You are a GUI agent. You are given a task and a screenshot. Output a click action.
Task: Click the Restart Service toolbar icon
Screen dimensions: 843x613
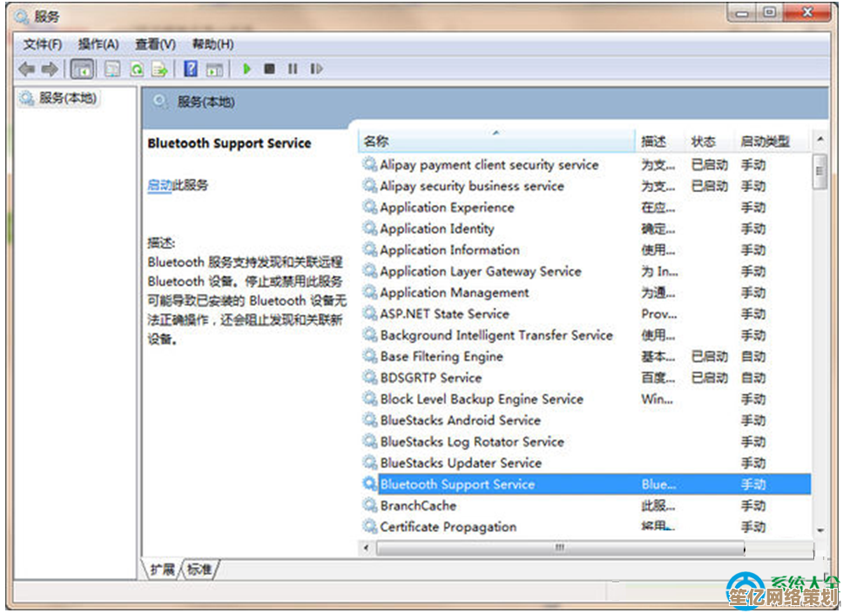click(316, 69)
